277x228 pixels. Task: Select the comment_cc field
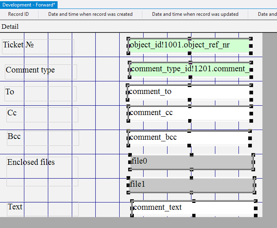click(189, 113)
